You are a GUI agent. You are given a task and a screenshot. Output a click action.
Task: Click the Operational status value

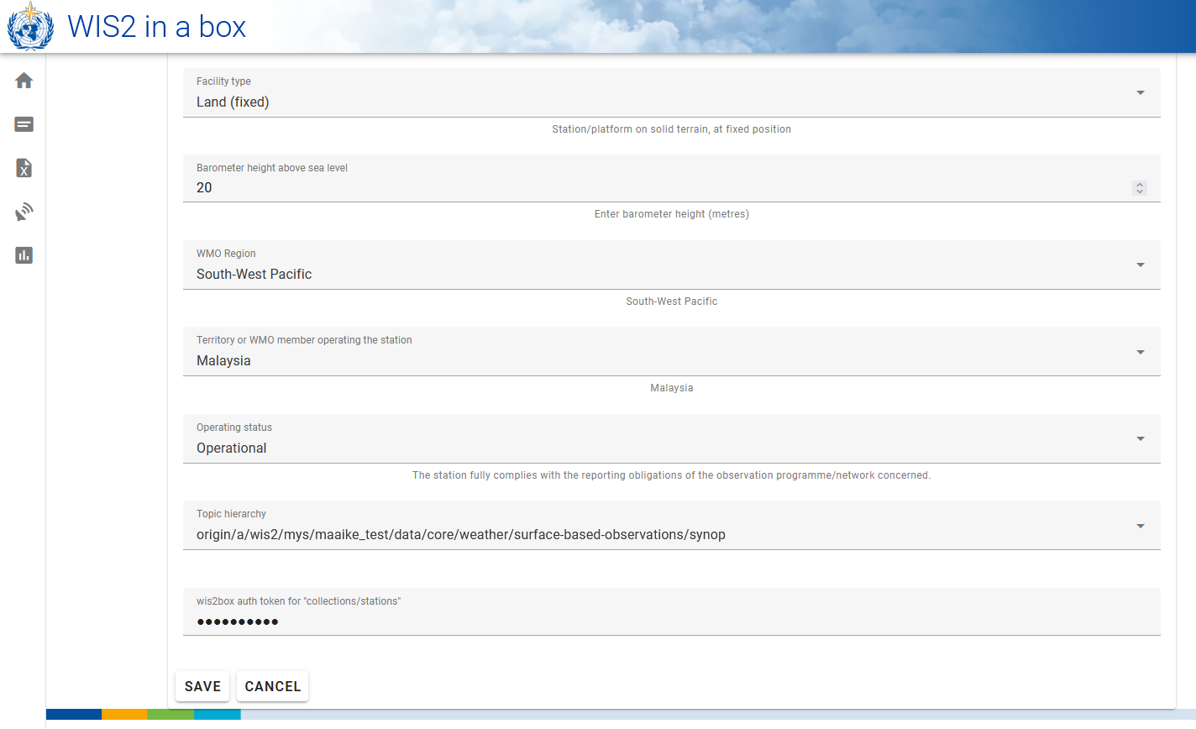(x=231, y=448)
